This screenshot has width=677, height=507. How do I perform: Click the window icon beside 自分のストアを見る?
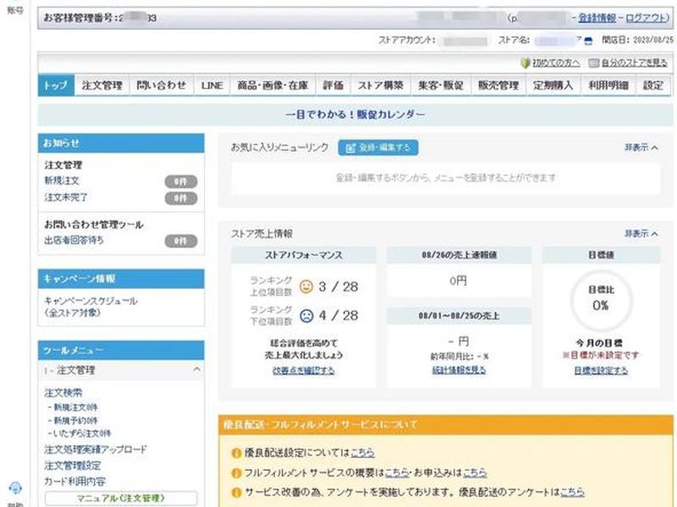coord(594,63)
